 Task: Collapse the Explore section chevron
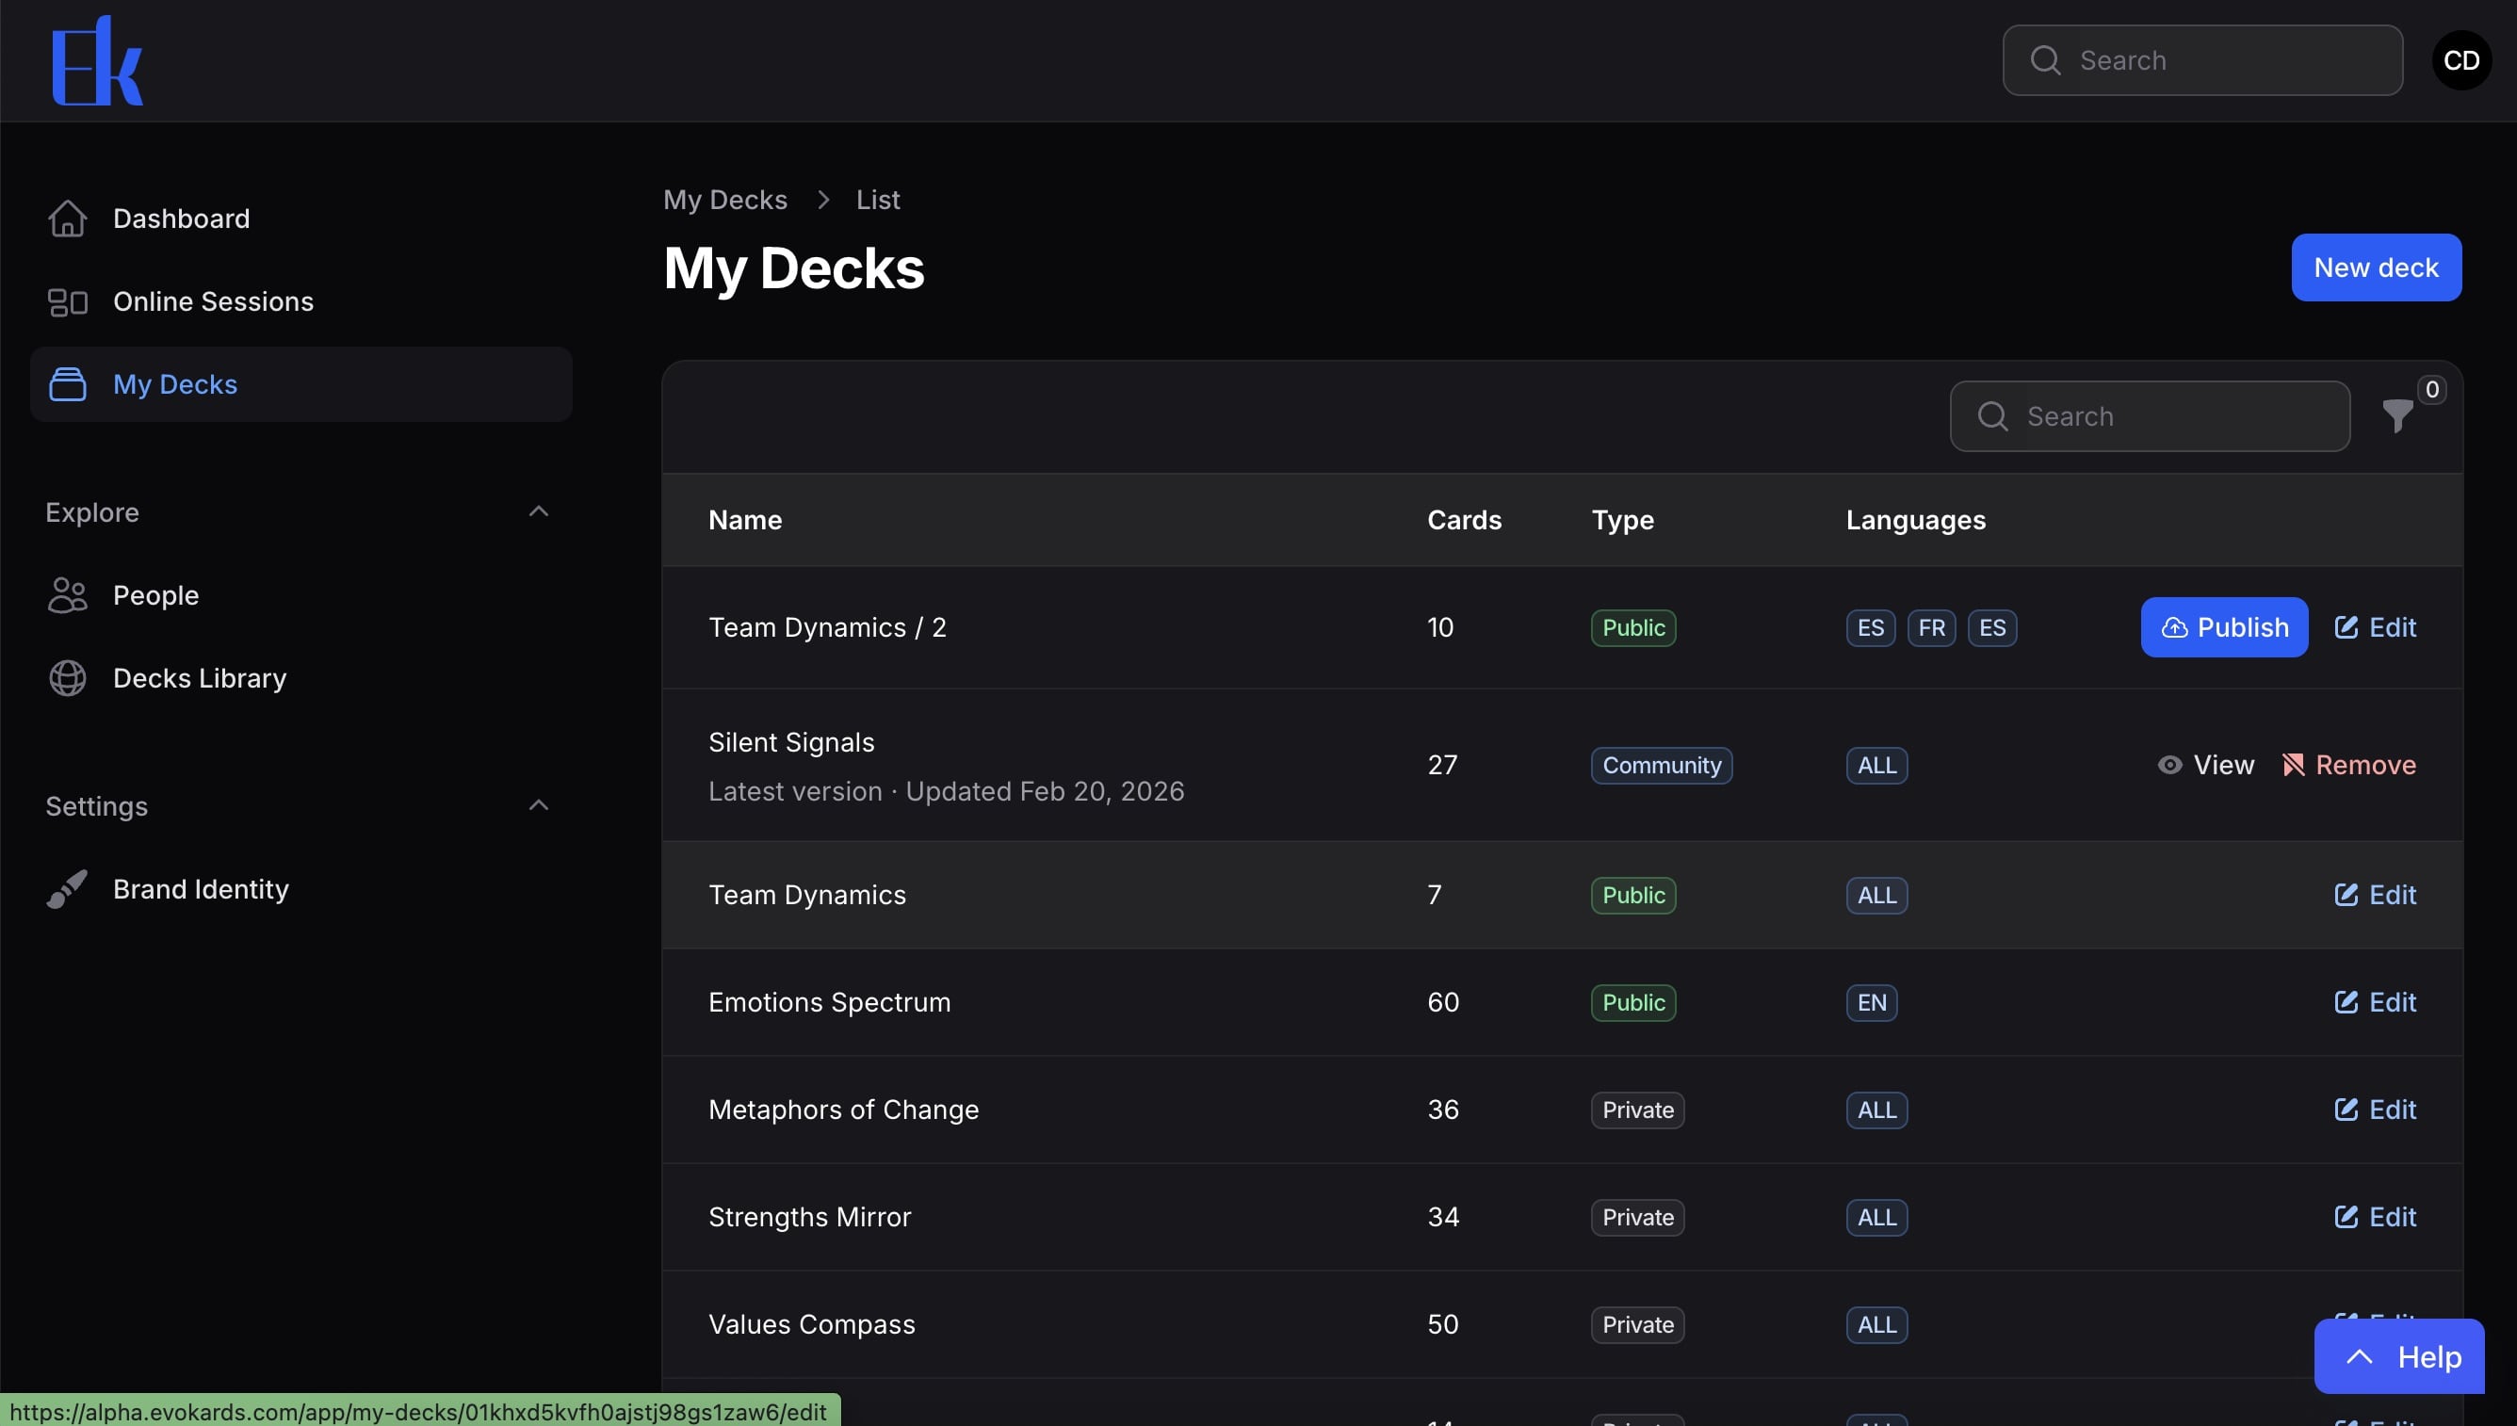click(x=539, y=511)
